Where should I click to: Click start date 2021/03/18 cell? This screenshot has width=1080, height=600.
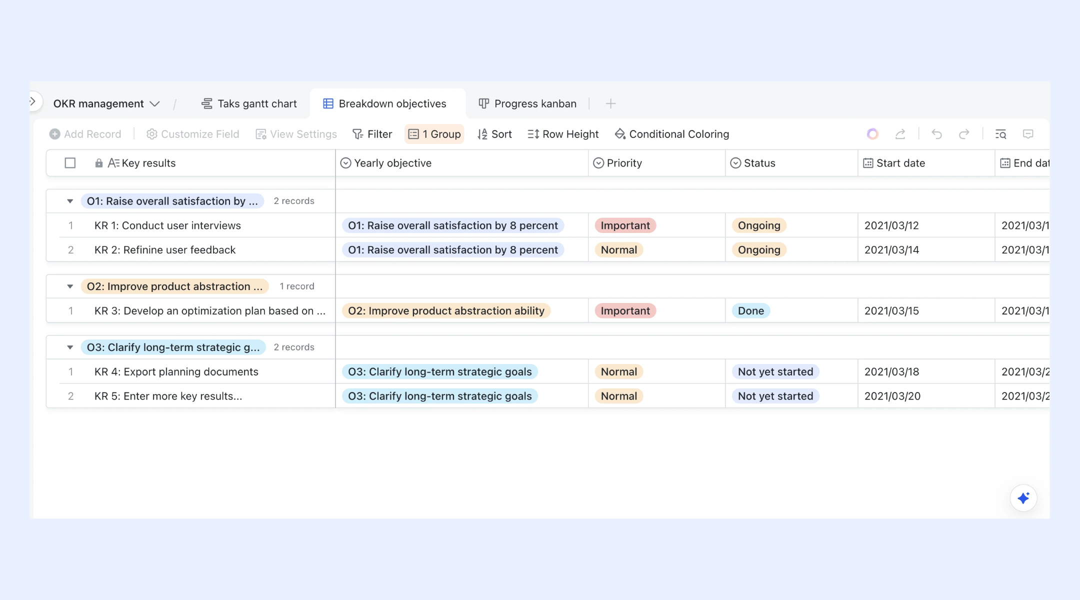point(926,372)
